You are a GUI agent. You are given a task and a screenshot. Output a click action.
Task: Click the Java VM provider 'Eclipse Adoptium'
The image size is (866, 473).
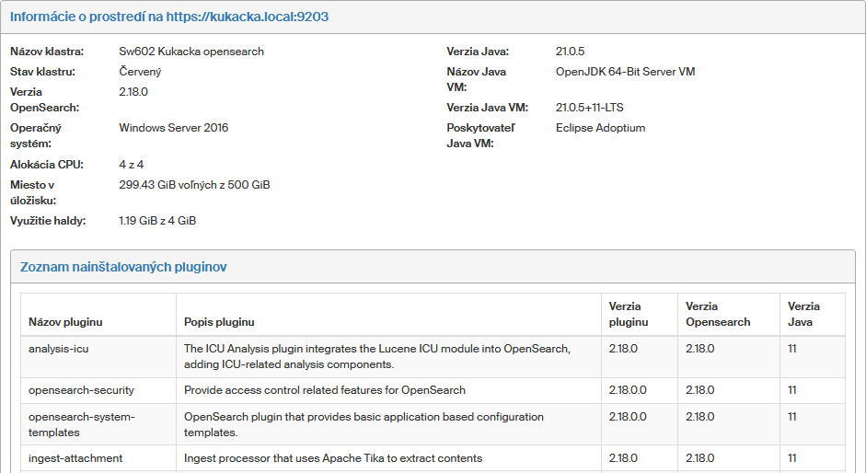600,128
